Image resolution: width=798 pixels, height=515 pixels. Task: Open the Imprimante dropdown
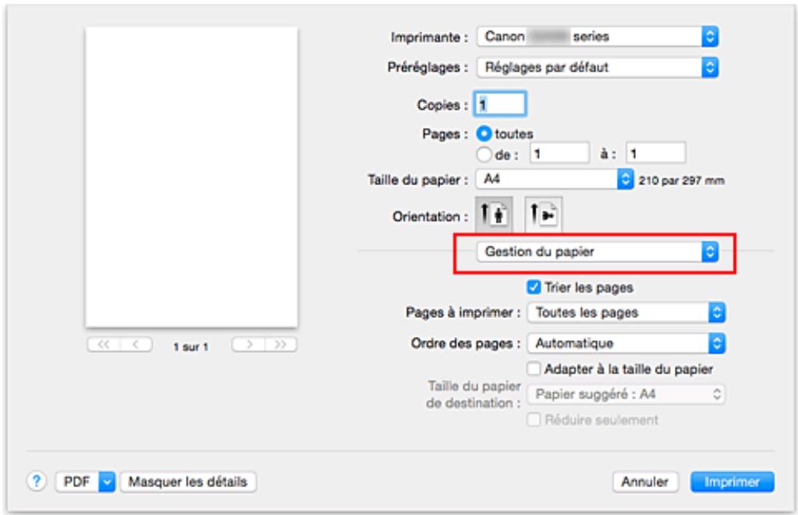click(x=598, y=37)
